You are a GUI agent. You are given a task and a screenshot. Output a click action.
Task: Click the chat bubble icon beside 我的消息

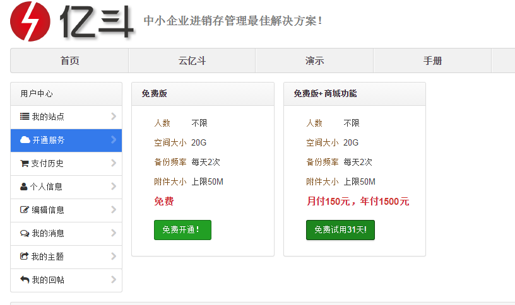point(25,233)
